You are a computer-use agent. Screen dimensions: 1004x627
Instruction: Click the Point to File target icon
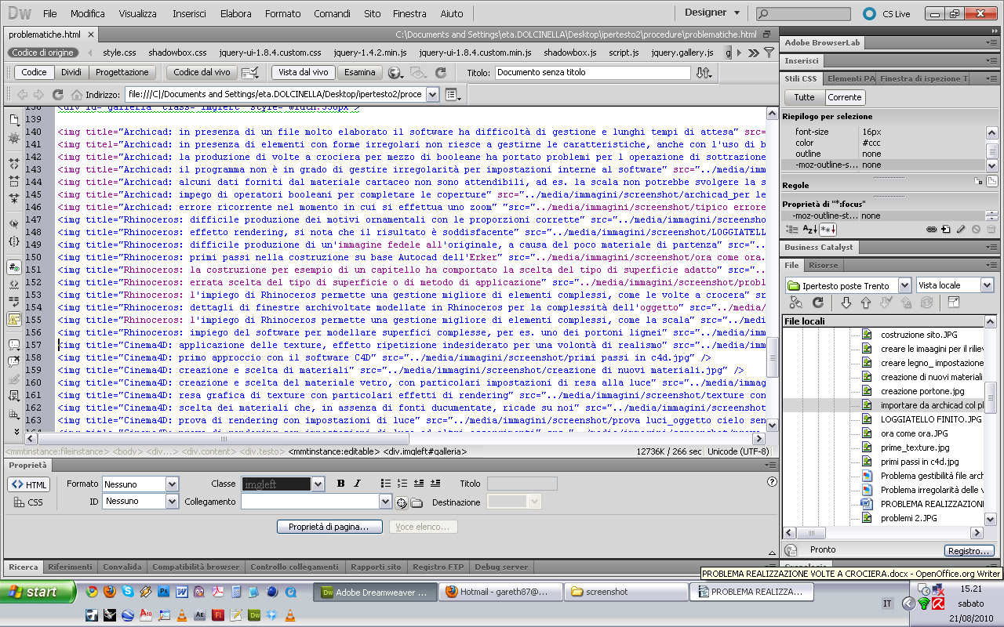click(402, 502)
